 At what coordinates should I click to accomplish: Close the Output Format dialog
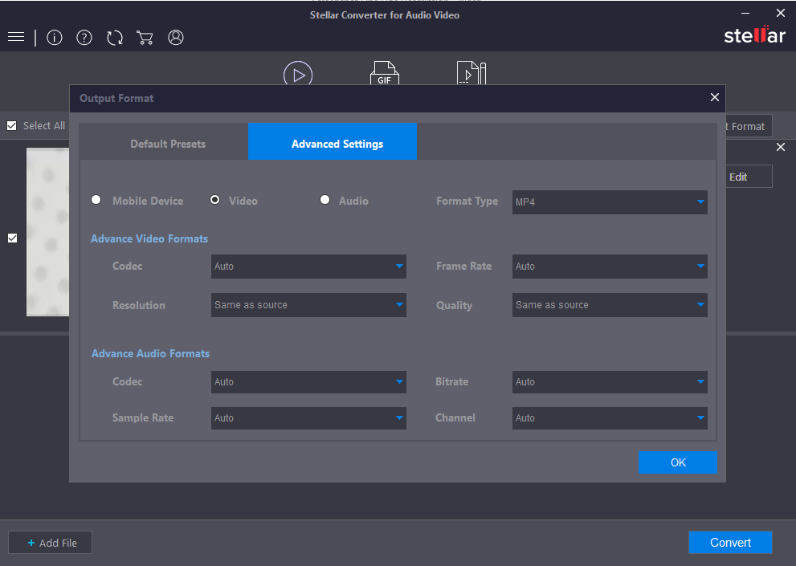pos(714,97)
